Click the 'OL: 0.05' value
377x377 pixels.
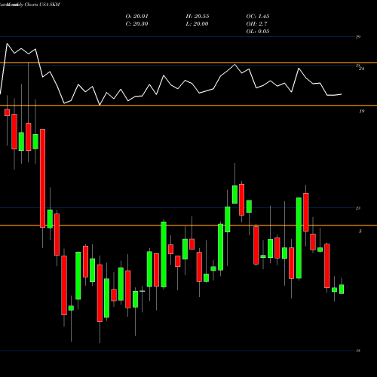pos(258,32)
